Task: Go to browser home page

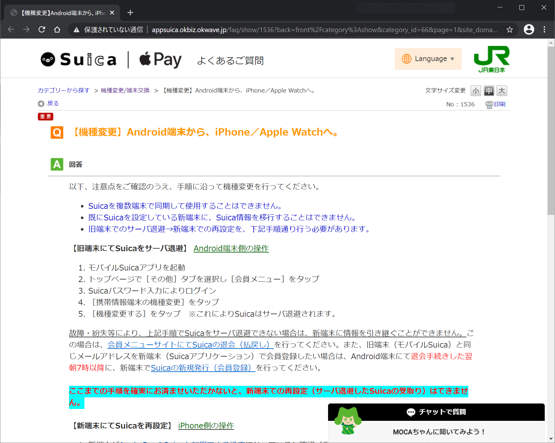Action: click(x=57, y=30)
